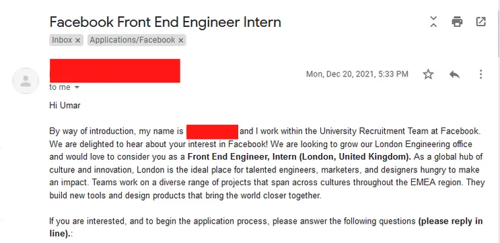Click the sender's profile avatar
The image size is (500, 243).
pyautogui.click(x=26, y=81)
